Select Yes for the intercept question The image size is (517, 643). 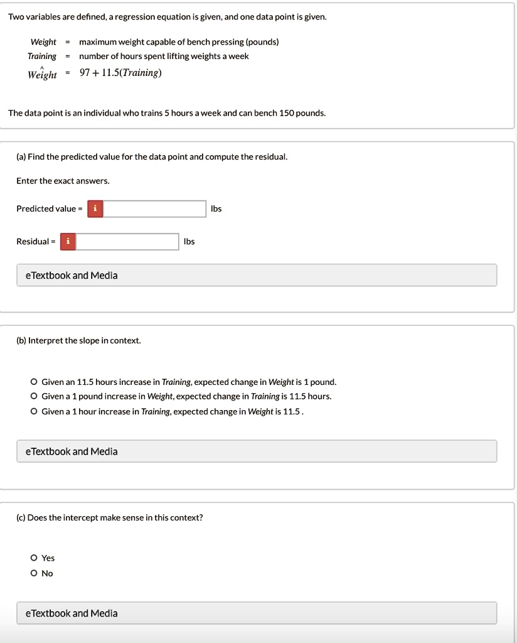33,558
